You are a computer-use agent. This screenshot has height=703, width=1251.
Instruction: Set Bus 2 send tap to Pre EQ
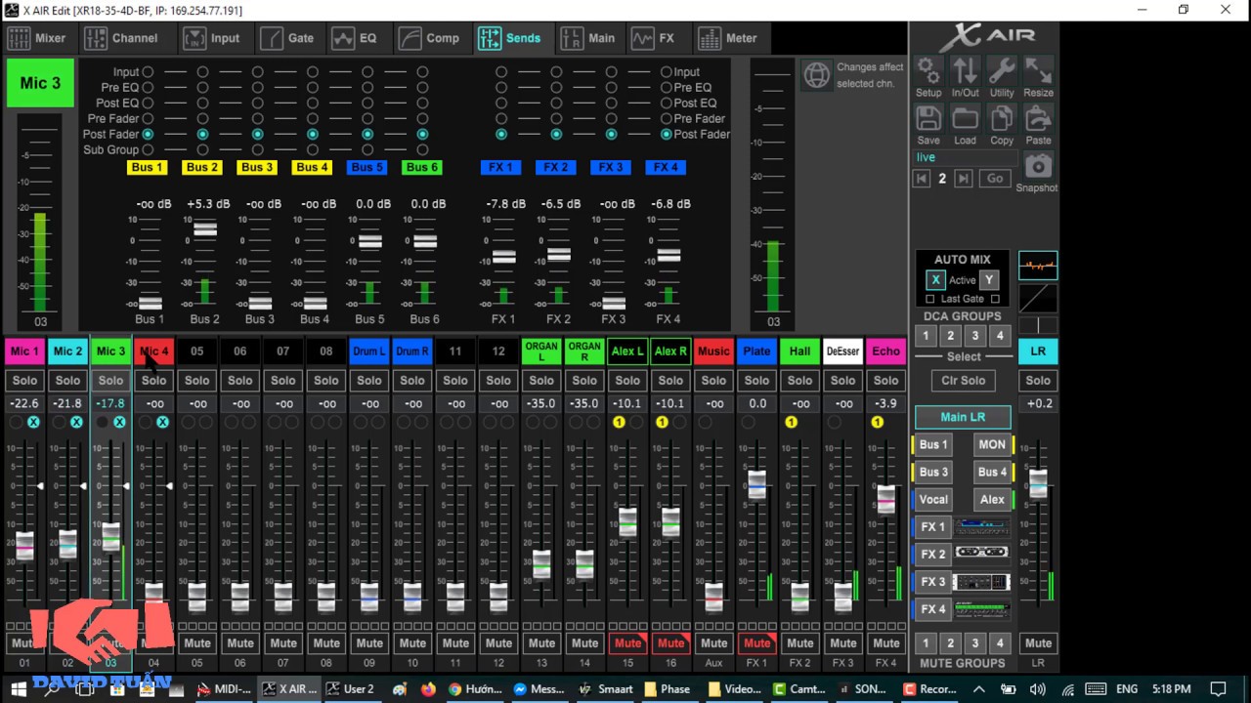(x=202, y=88)
